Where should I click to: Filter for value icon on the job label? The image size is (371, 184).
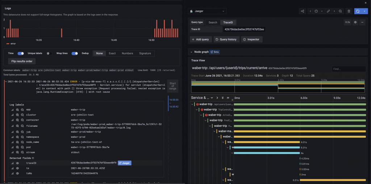click(x=17, y=132)
